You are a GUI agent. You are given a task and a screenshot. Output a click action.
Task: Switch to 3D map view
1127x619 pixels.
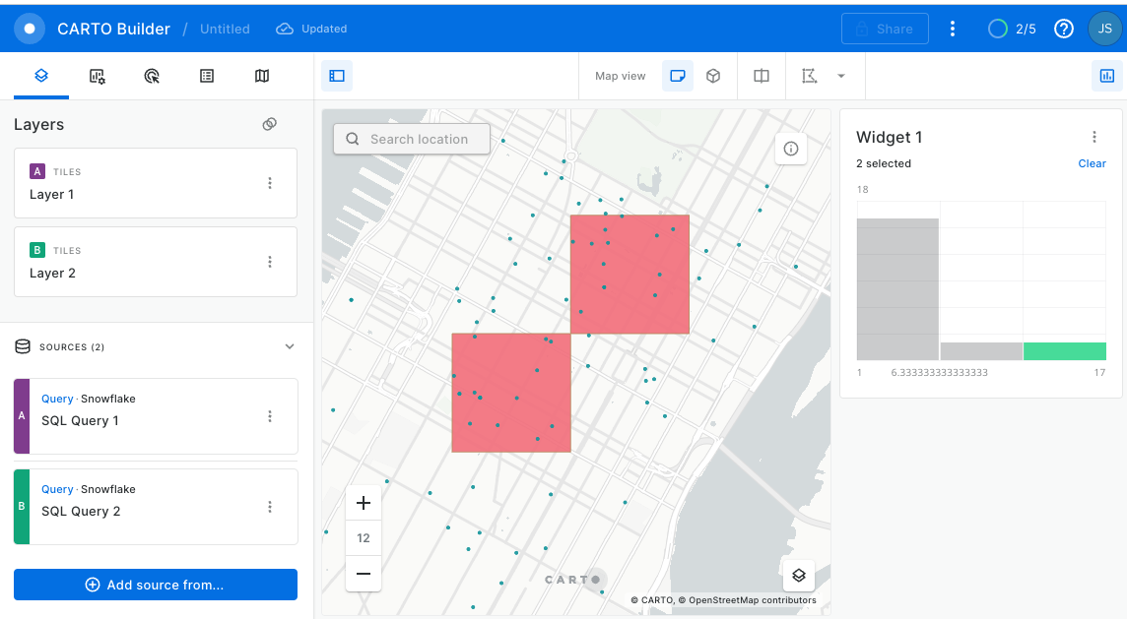713,76
